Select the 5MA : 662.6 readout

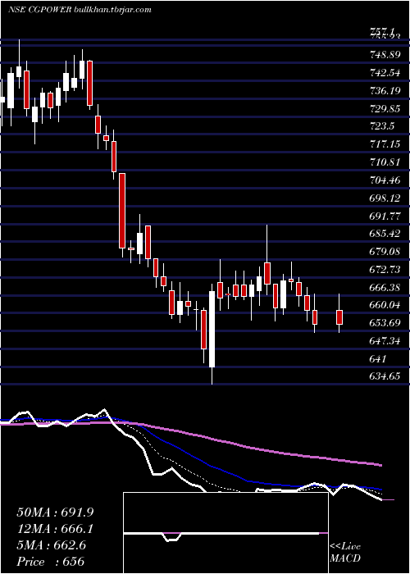(51, 545)
